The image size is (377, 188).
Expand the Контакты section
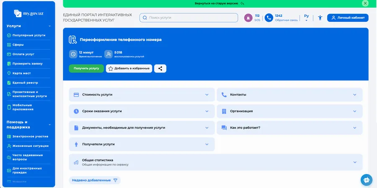point(289,95)
